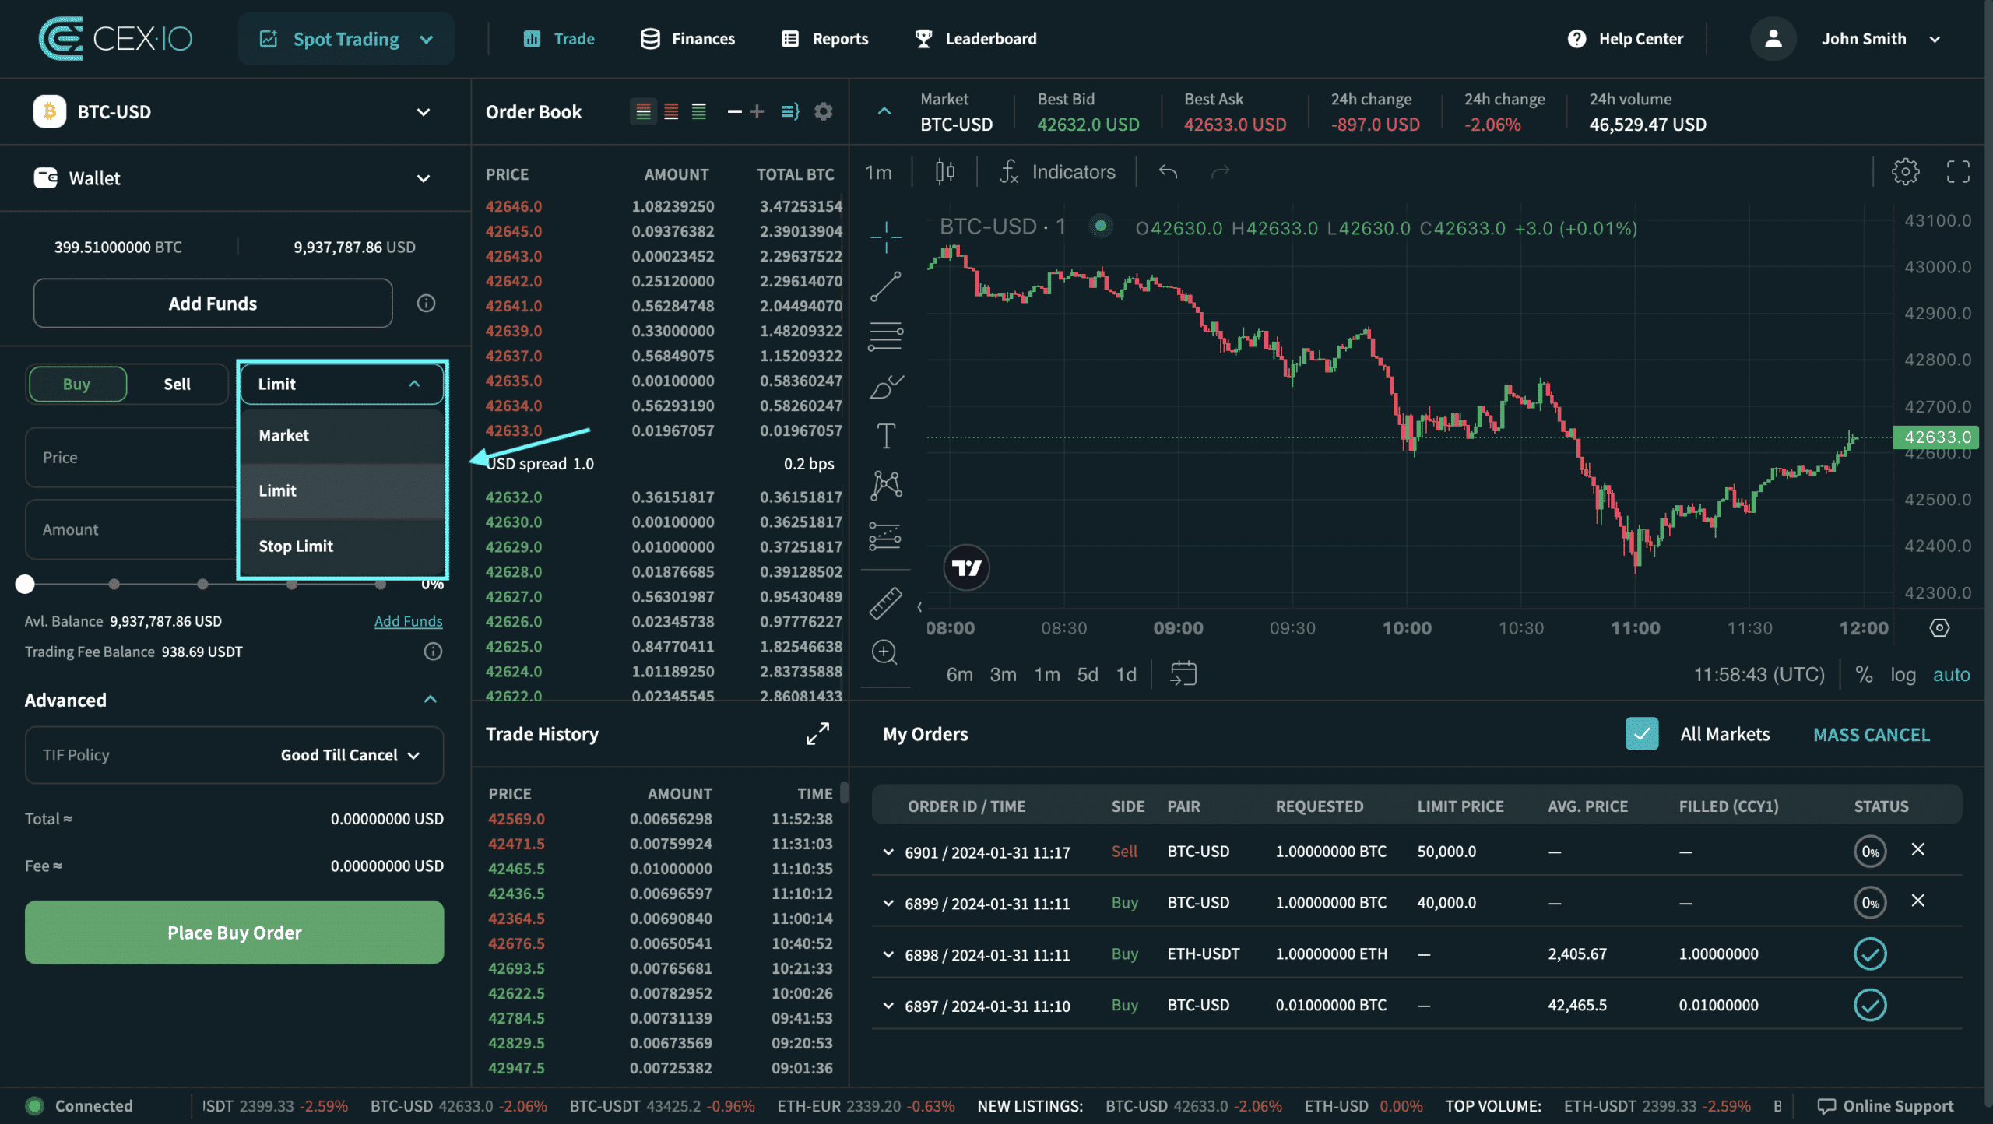The width and height of the screenshot is (1993, 1124).
Task: Activate the zoom in tool
Action: (885, 652)
